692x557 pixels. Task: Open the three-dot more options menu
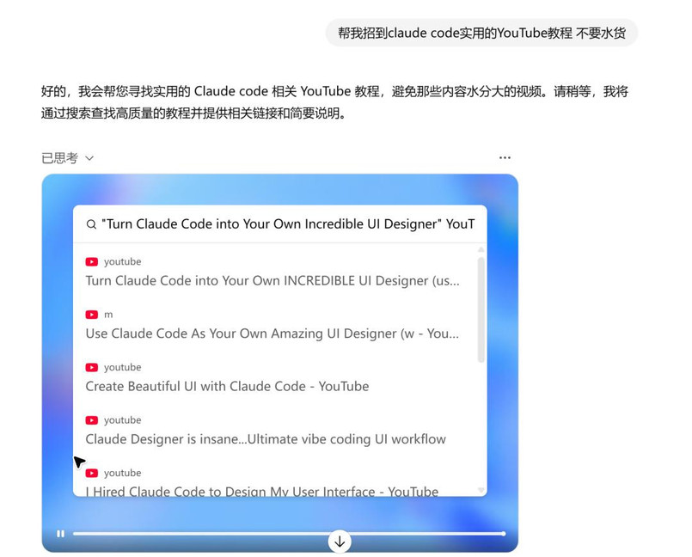click(x=505, y=157)
